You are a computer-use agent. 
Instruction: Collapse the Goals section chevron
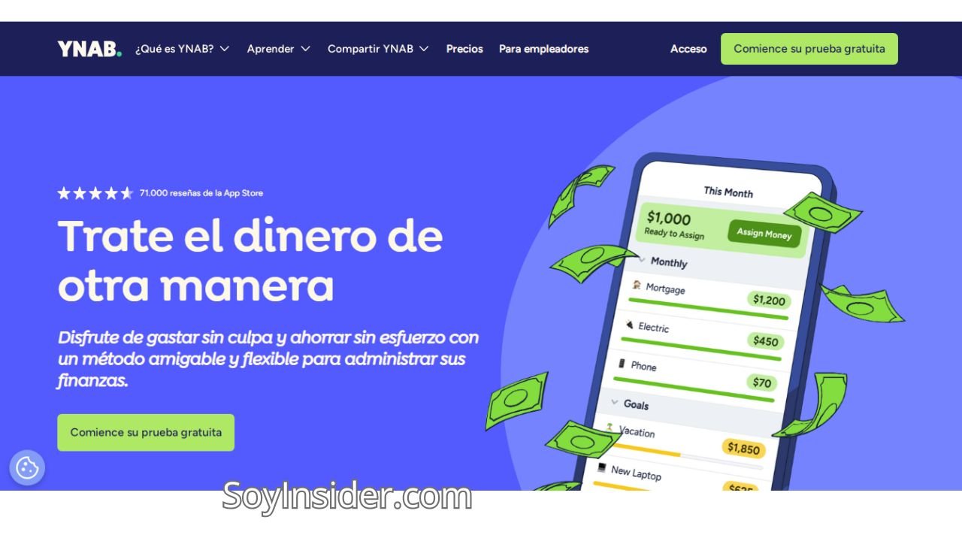(615, 402)
